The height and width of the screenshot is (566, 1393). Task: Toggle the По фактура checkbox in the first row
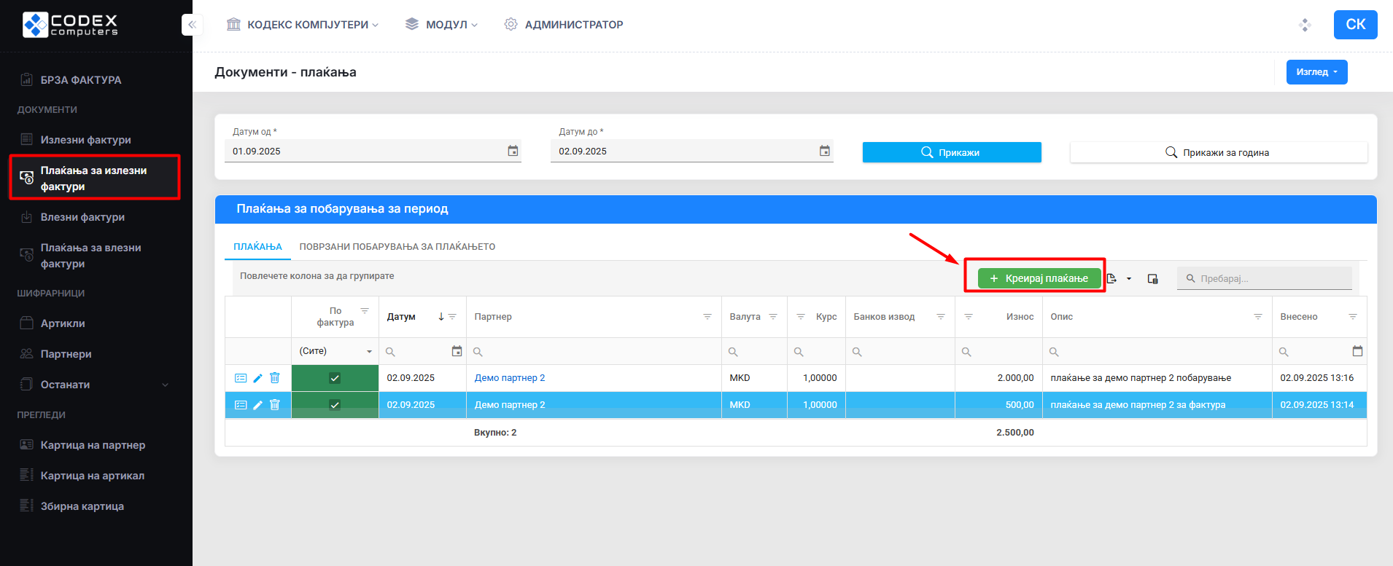click(x=335, y=378)
